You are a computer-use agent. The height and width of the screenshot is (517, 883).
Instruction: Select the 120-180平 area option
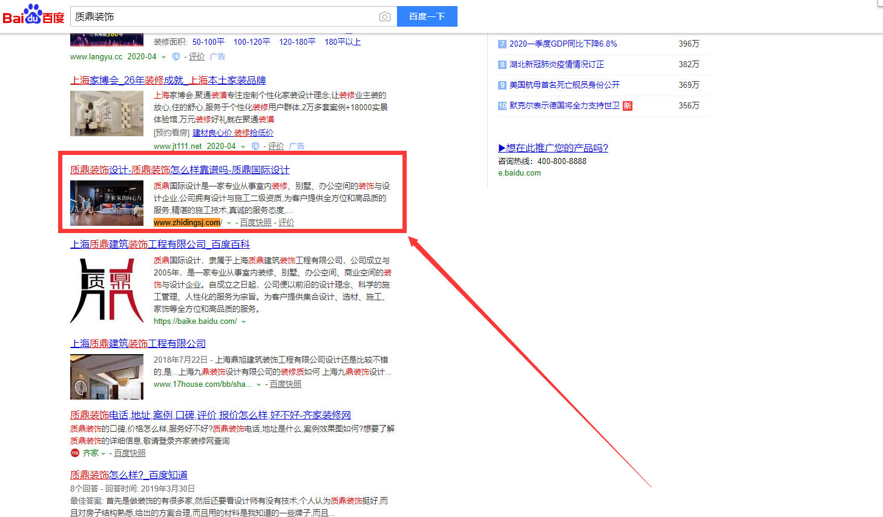[x=297, y=42]
